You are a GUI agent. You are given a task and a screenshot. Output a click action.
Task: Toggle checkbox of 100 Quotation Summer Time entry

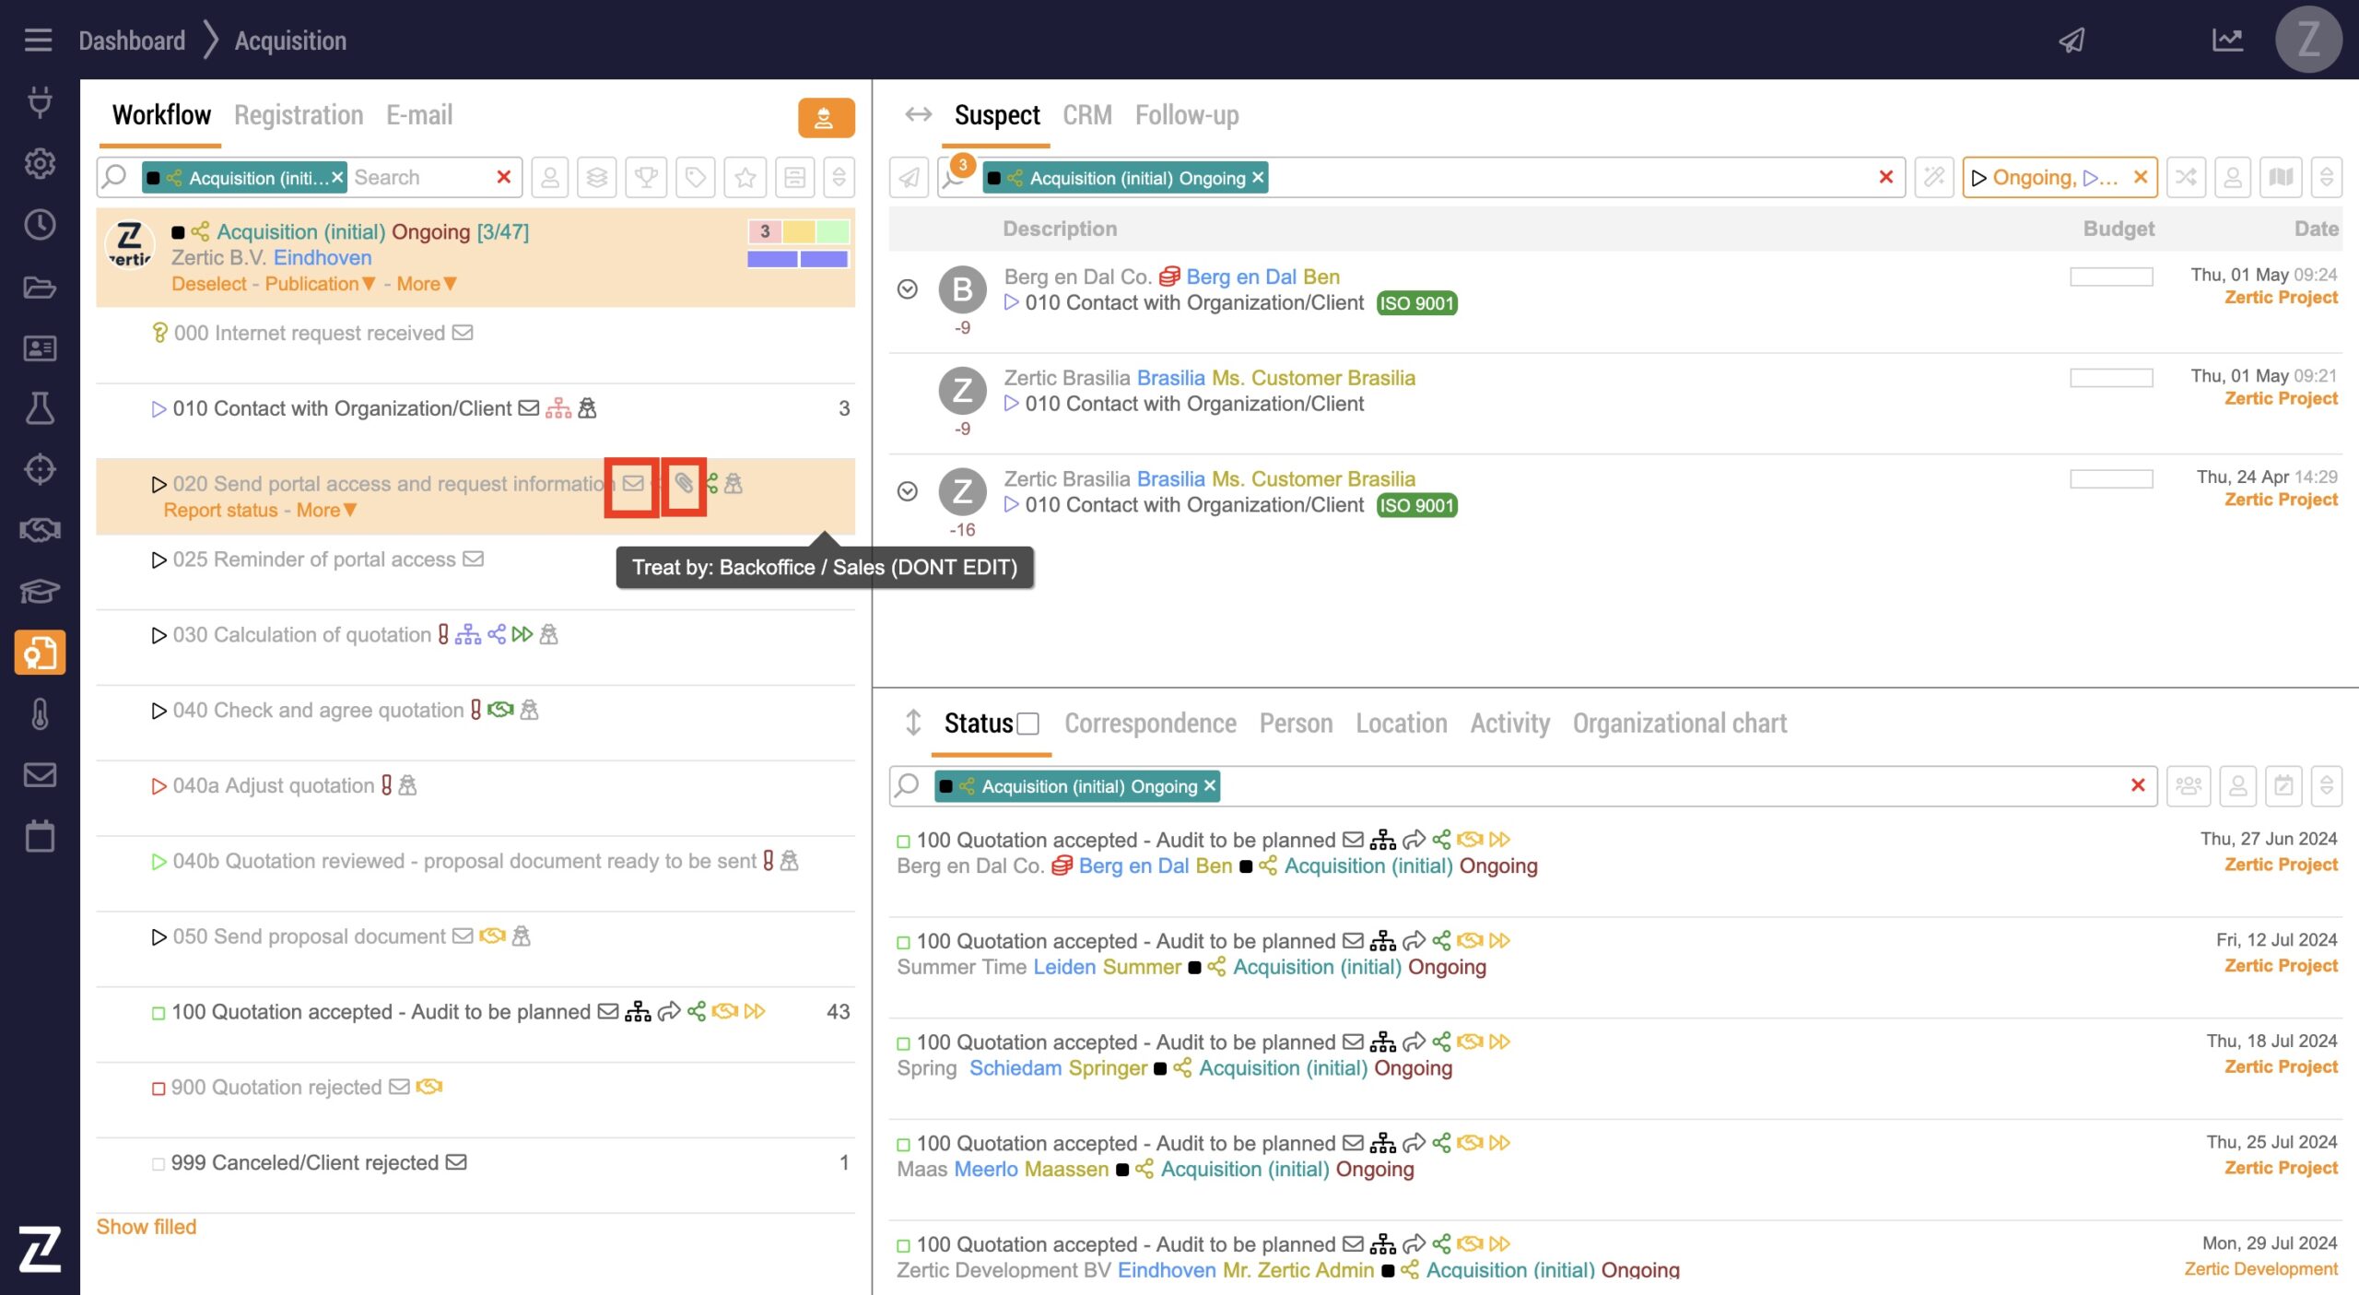click(903, 942)
